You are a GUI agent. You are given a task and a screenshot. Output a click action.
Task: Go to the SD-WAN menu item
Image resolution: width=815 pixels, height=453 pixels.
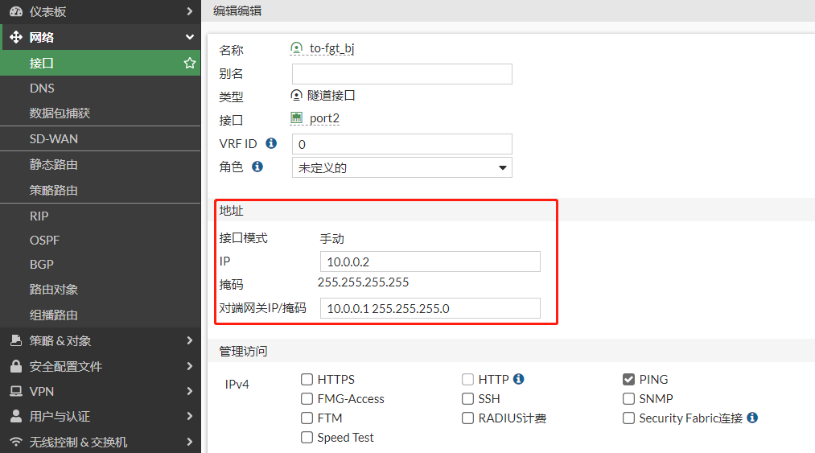tap(54, 138)
